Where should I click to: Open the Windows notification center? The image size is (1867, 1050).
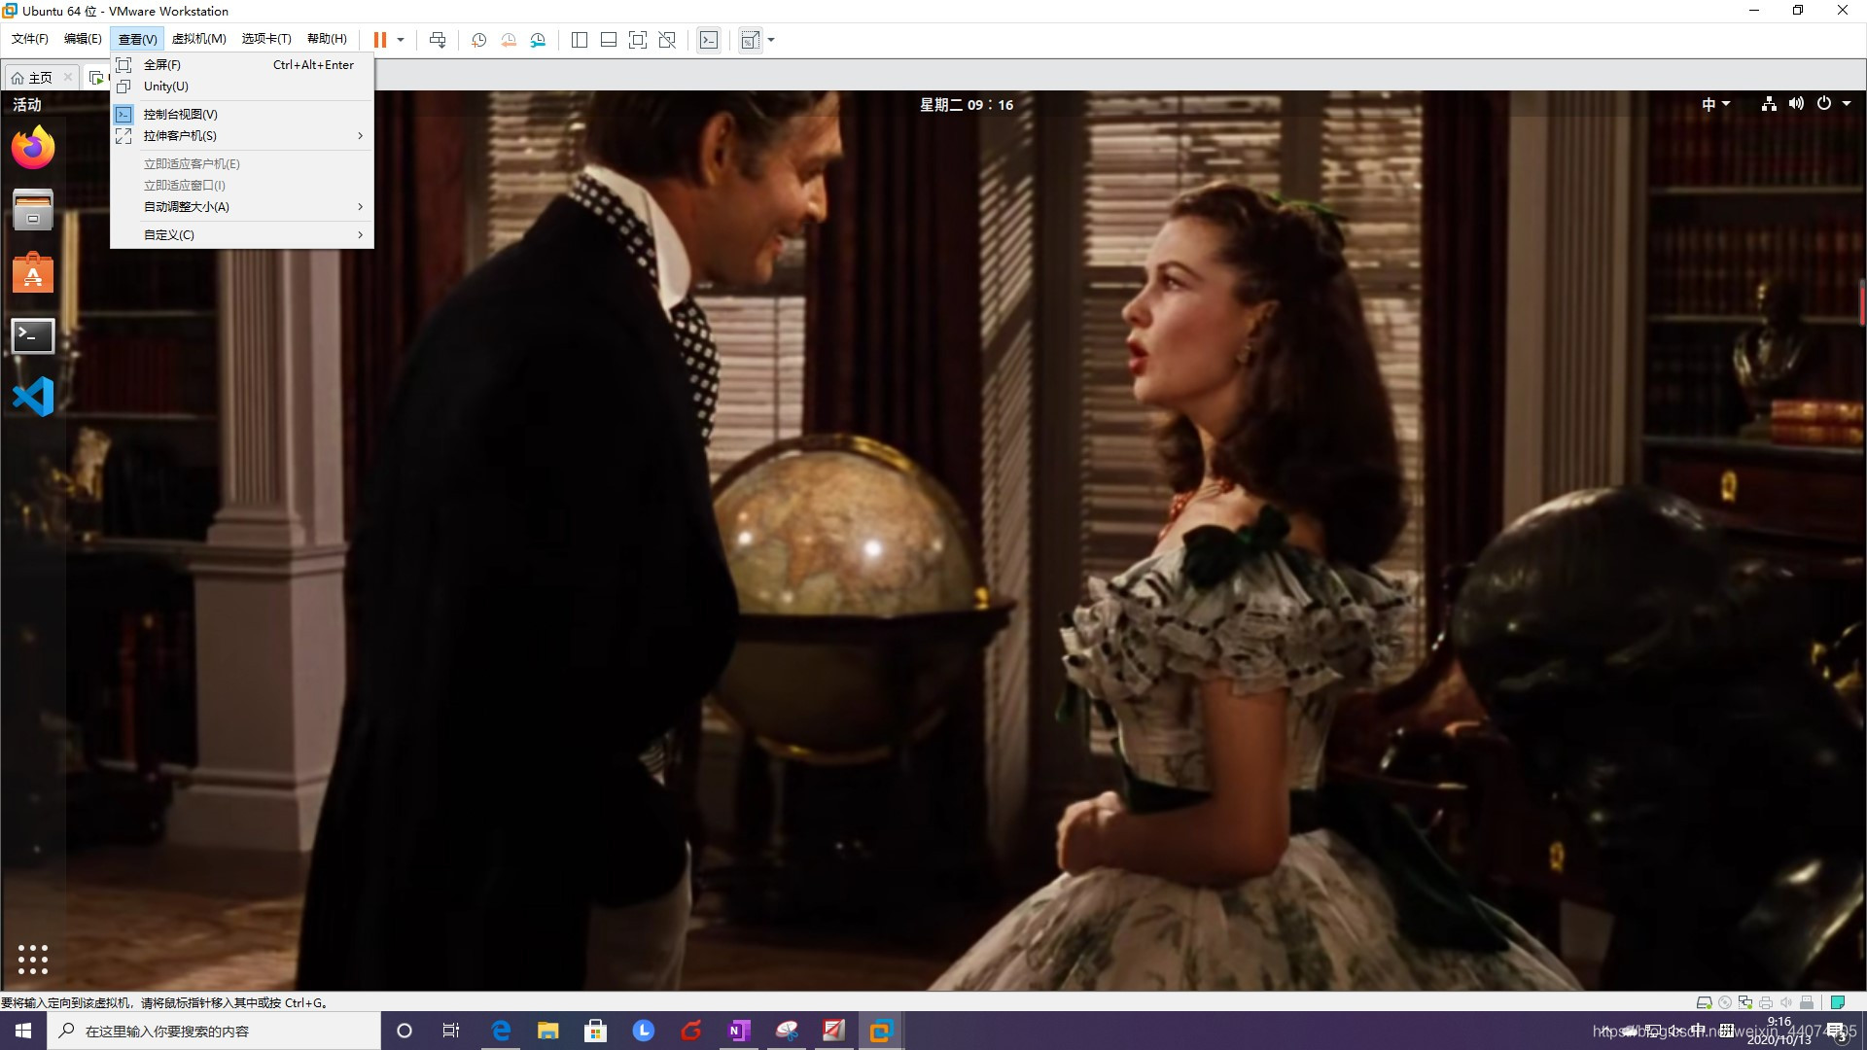tap(1838, 1032)
